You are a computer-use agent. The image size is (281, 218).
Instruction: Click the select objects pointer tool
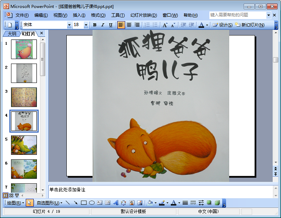coord(29,203)
